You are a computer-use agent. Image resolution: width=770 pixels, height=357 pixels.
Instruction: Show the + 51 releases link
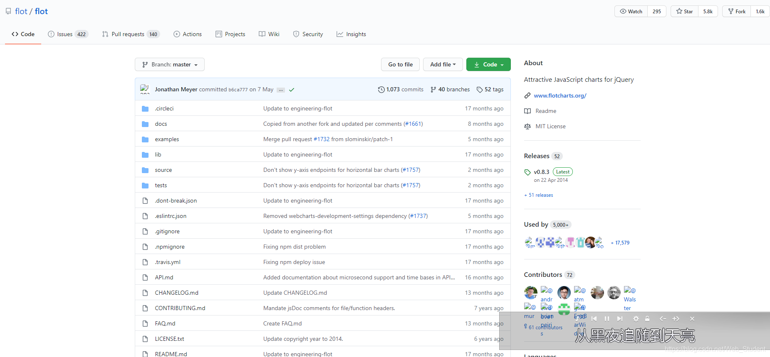pos(539,195)
